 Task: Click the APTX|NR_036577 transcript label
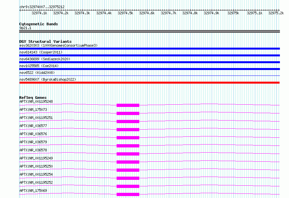(33, 126)
